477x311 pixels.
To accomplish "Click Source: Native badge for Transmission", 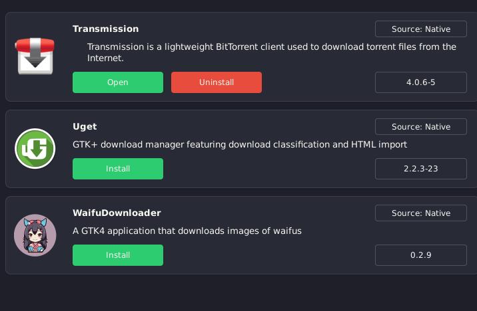I will tap(420, 29).
